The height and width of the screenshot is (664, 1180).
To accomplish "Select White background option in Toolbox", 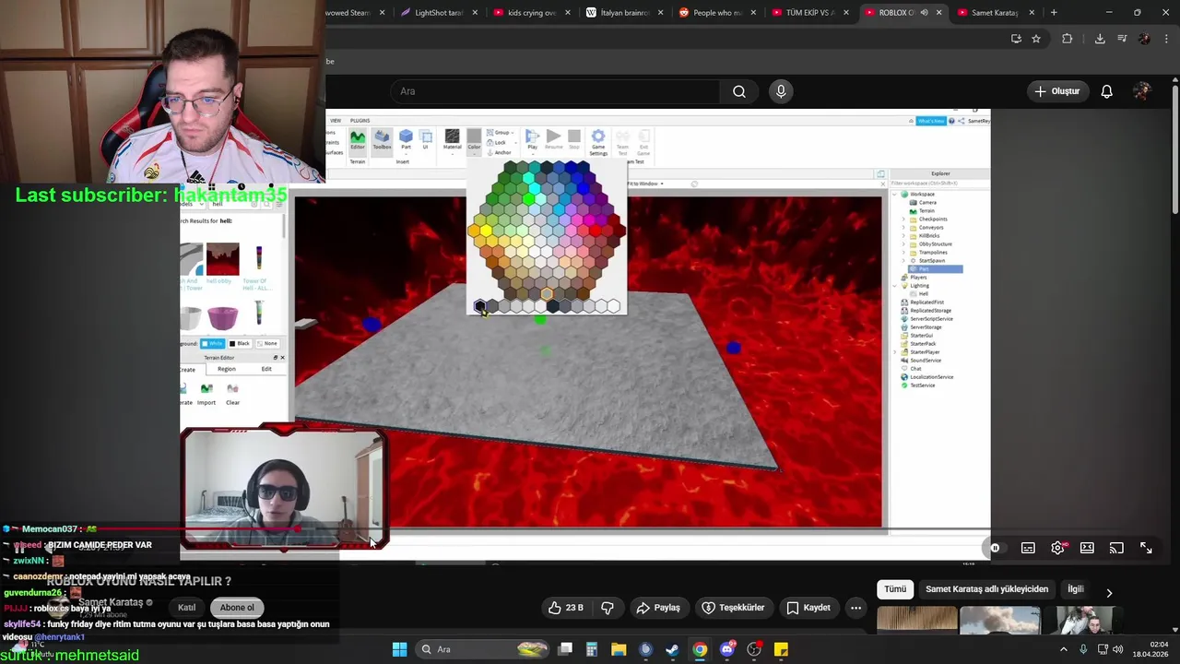I will [213, 343].
